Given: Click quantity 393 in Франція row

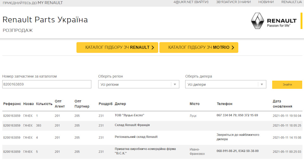Looking at the screenshot, I should pyautogui.click(x=39, y=126).
